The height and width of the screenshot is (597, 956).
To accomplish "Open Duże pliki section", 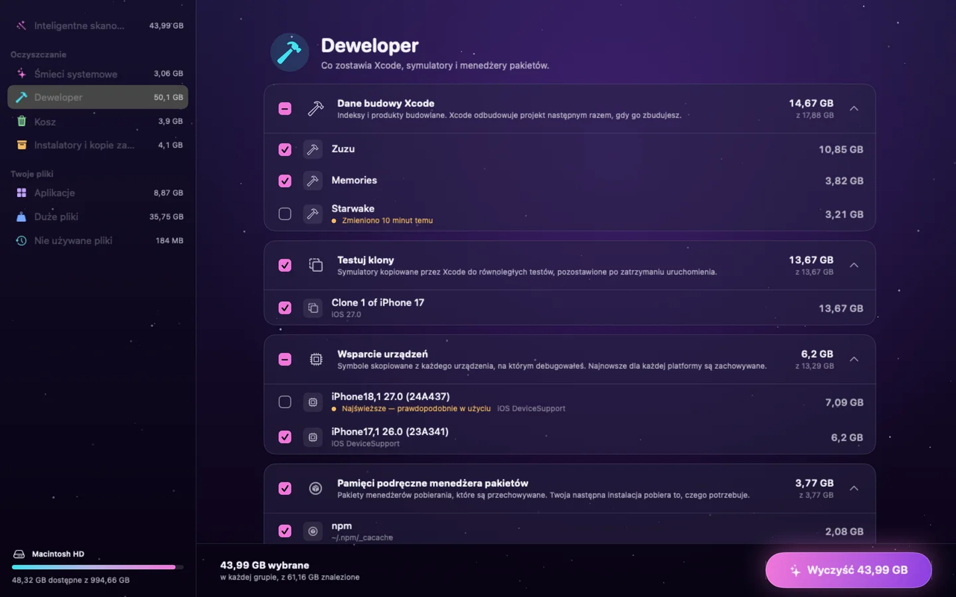I will (98, 217).
